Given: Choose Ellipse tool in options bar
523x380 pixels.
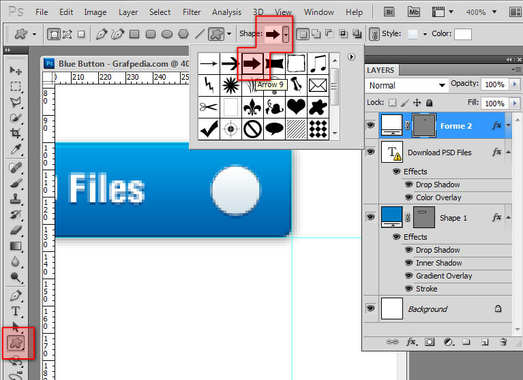Looking at the screenshot, I should (167, 34).
